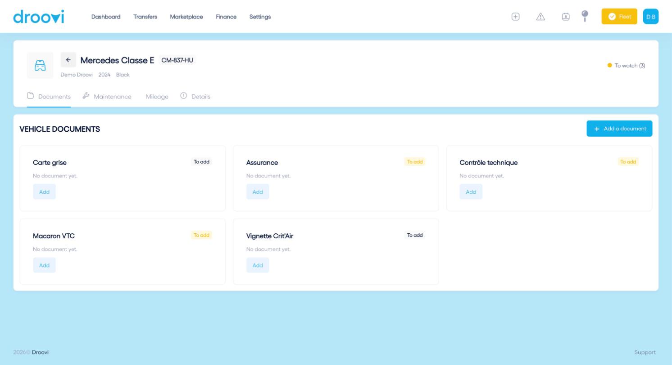The image size is (672, 365).
Task: Click the droovi logo
Action: coord(39,17)
